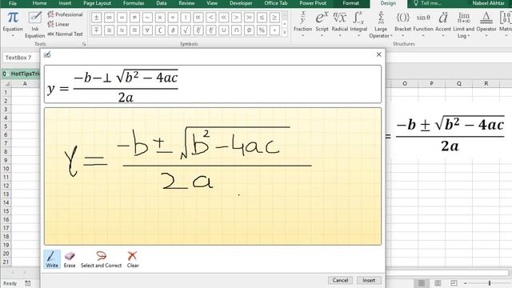Insert the cube root symbol
Image resolution: width=512 pixels, height=288 pixels.
coord(198,30)
